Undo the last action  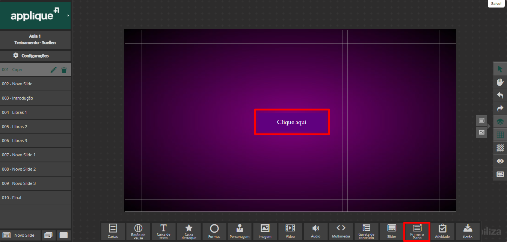(500, 95)
